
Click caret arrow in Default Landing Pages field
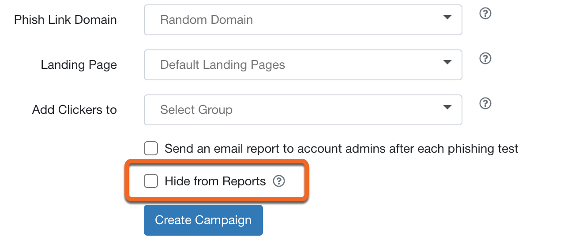447,62
